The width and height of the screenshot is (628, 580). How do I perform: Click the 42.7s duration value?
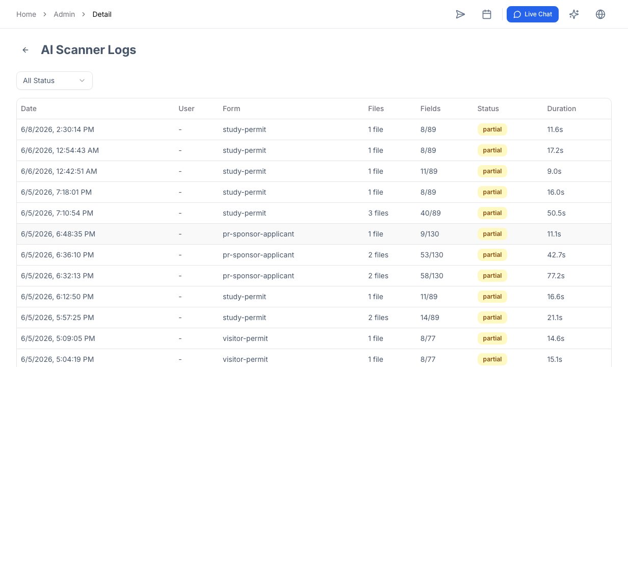[556, 255]
